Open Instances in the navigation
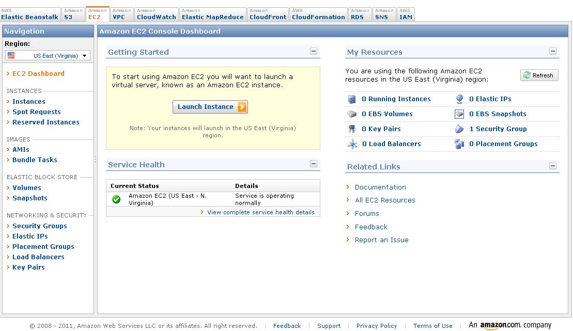 pyautogui.click(x=29, y=102)
